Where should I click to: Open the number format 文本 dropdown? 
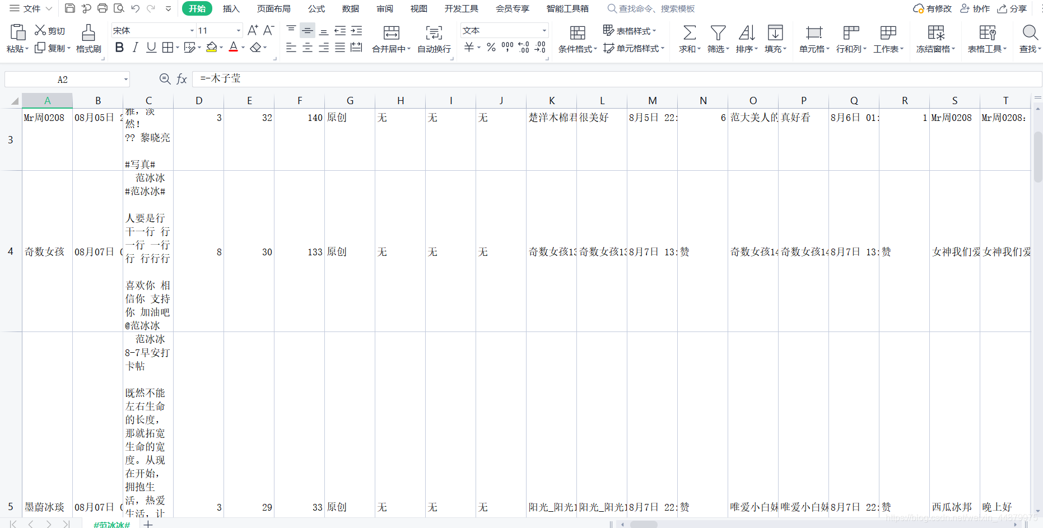click(x=544, y=30)
